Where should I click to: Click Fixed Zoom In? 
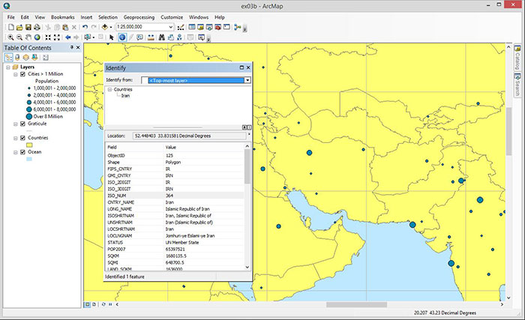[48, 37]
